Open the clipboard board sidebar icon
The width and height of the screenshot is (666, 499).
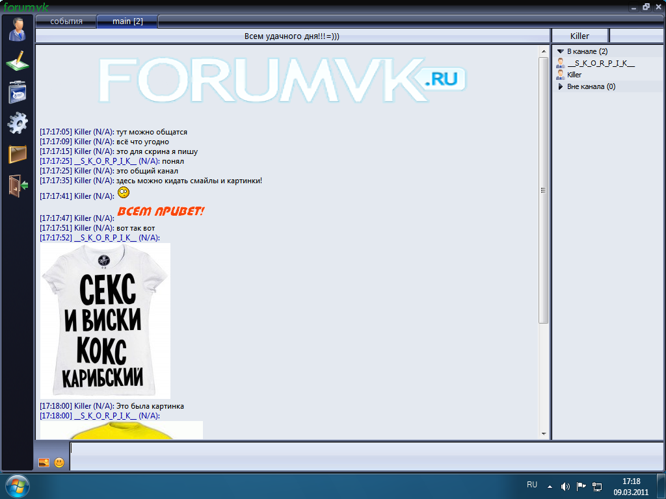(18, 92)
